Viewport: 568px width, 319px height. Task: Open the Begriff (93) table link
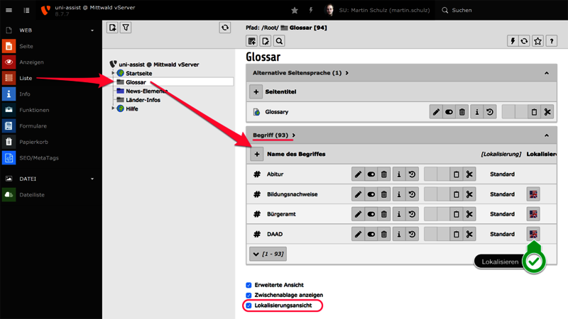(274, 135)
